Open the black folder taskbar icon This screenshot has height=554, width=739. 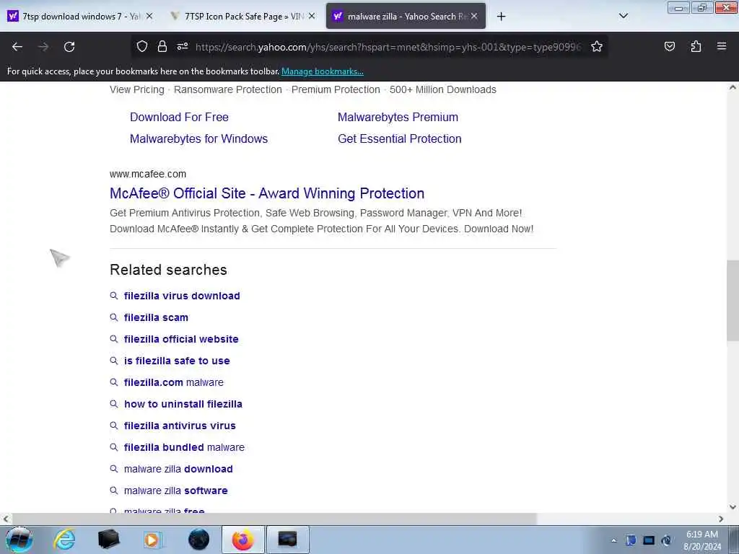coord(108,540)
